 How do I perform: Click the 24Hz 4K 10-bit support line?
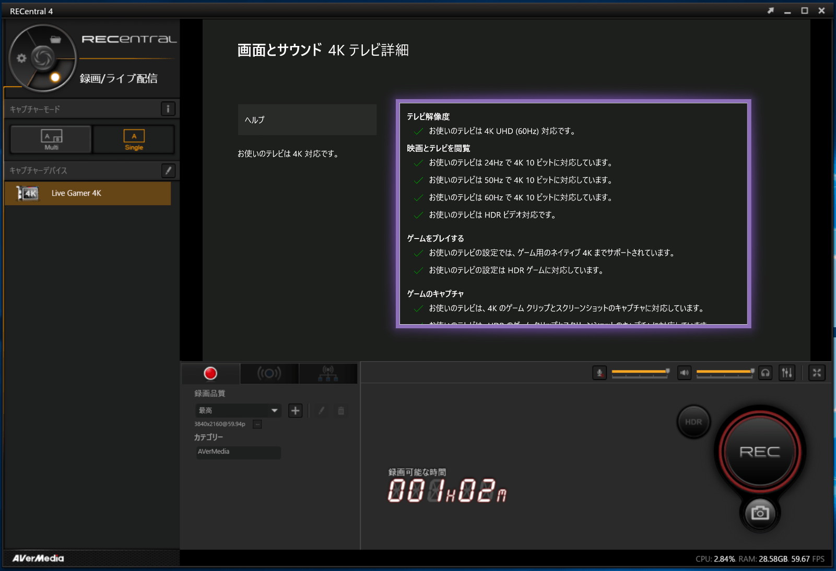tap(521, 162)
